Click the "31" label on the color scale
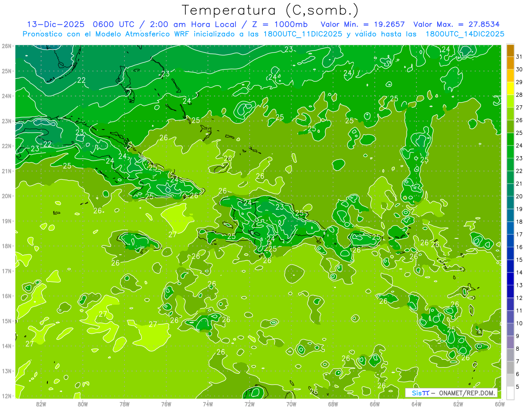 click(519, 57)
